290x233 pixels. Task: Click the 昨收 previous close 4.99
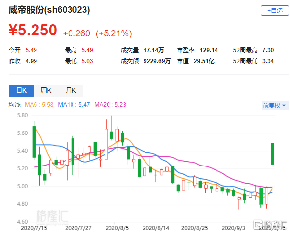pyautogui.click(x=31, y=61)
